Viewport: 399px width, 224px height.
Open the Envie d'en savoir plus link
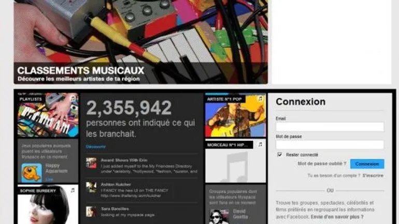pyautogui.click(x=337, y=217)
